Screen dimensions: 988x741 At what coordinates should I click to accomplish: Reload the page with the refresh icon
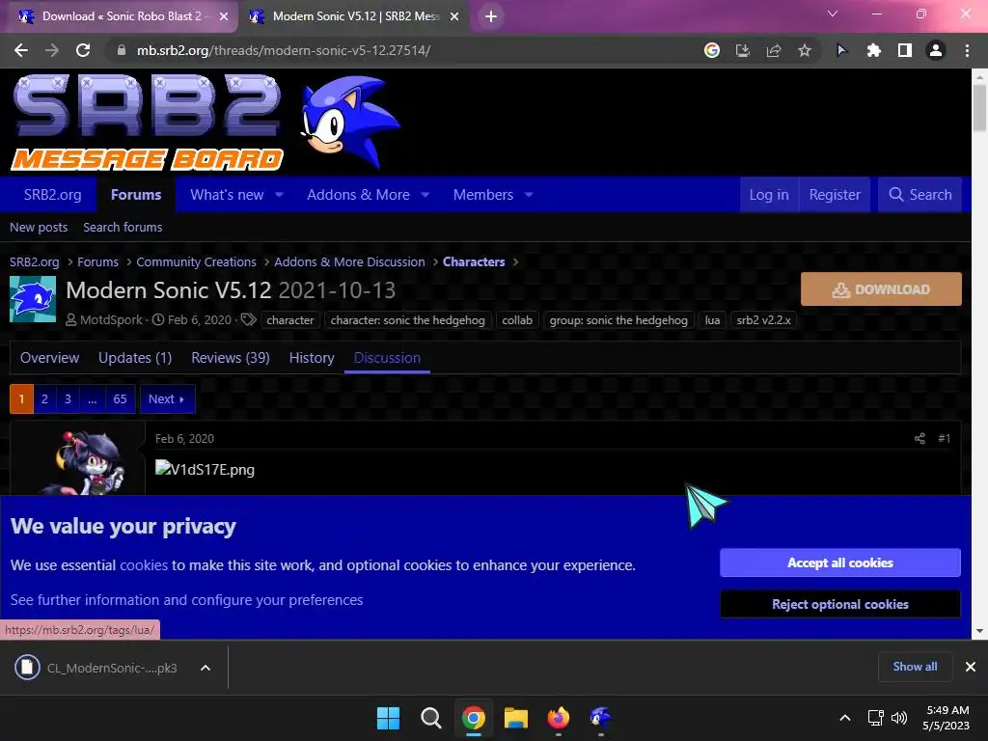click(x=83, y=50)
